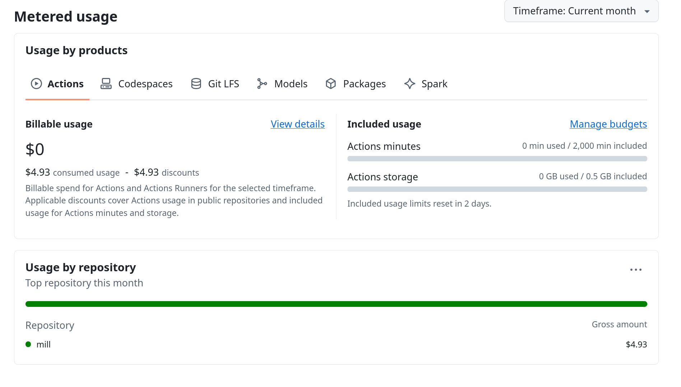
Task: Click the Codespaces monitor icon
Action: [106, 84]
